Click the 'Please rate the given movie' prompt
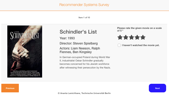The height and width of the screenshot is (96, 169). tap(139, 29)
